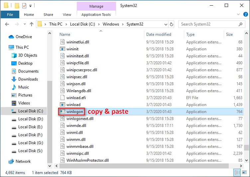Image resolution: width=250 pixels, height=177 pixels.
Task: Sort files by Size column
Action: 229,34
